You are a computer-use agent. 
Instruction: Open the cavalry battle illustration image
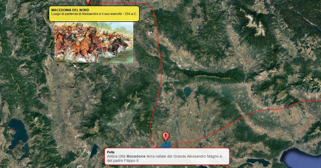(x=94, y=42)
